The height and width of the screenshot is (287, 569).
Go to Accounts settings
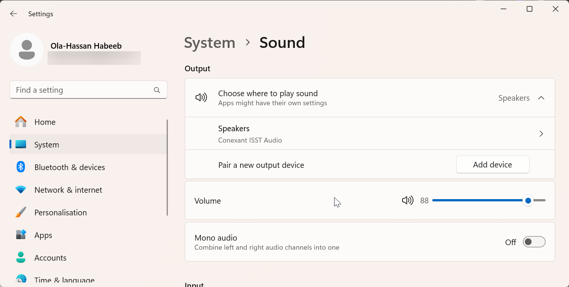(x=50, y=258)
